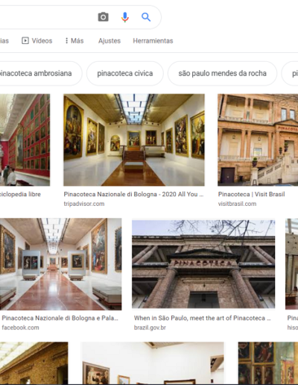Open the Bologna e Pala facebook thumbnail
This screenshot has width=298, height=385.
pyautogui.click(x=60, y=264)
